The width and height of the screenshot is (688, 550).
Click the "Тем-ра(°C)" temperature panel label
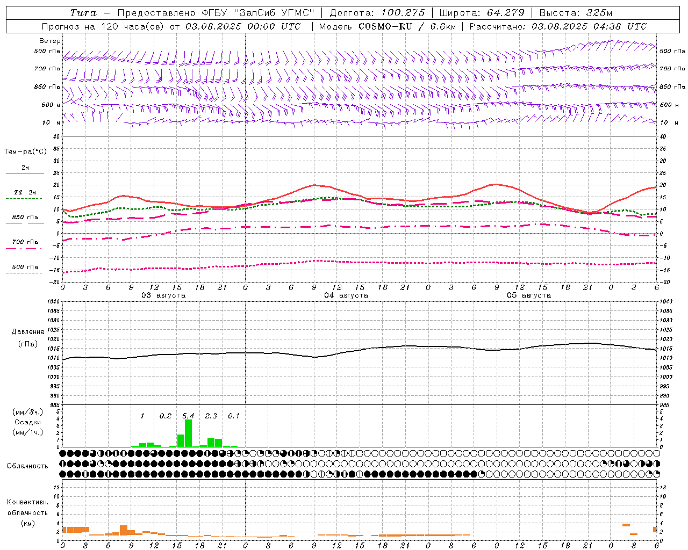(x=25, y=152)
